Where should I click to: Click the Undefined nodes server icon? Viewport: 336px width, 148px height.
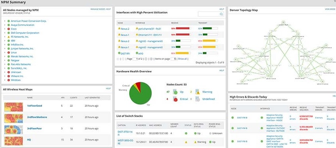click(198, 99)
